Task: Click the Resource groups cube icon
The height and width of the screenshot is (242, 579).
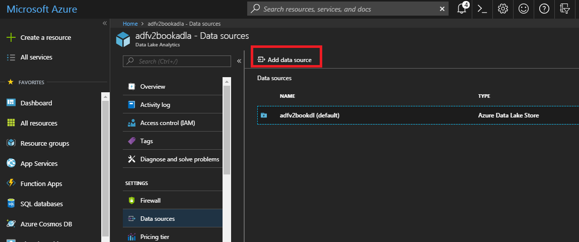Action: coord(11,143)
